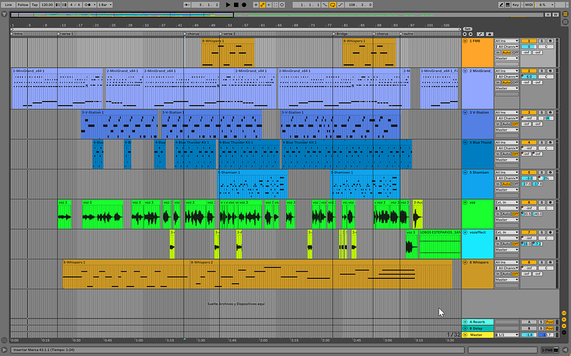Click the Arrangement Record button

244,5
